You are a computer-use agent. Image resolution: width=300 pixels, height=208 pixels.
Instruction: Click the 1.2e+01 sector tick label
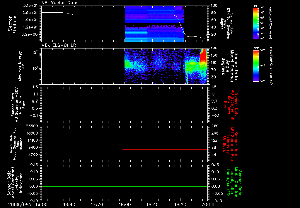(x=30, y=27)
